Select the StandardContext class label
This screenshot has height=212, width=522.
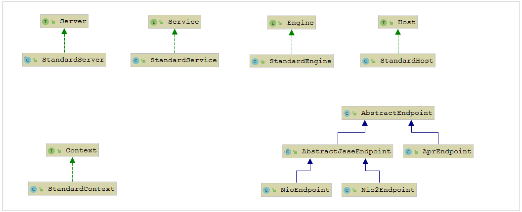[x=81, y=189]
